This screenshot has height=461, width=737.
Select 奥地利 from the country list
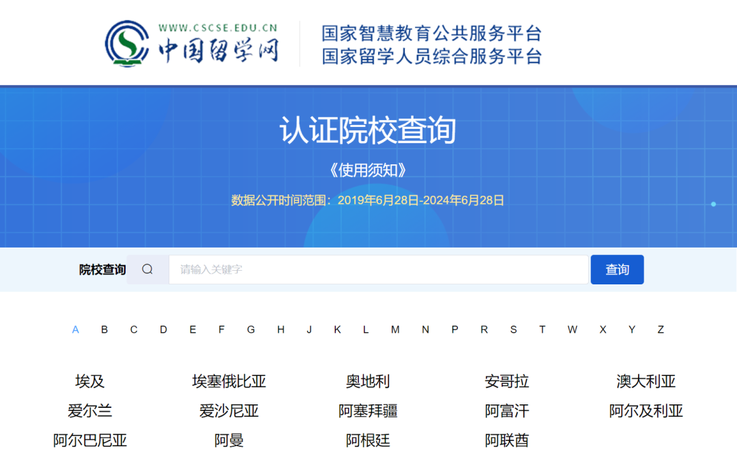tap(368, 381)
